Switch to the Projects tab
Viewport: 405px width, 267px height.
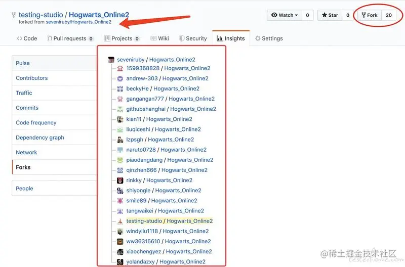(x=121, y=38)
